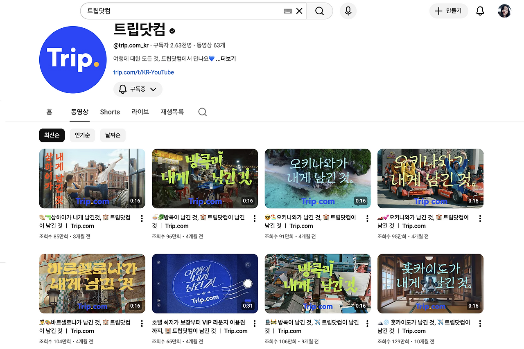This screenshot has height=349, width=524.
Task: Open video title 바르셀로나가 남긴 것
Action: 85,326
